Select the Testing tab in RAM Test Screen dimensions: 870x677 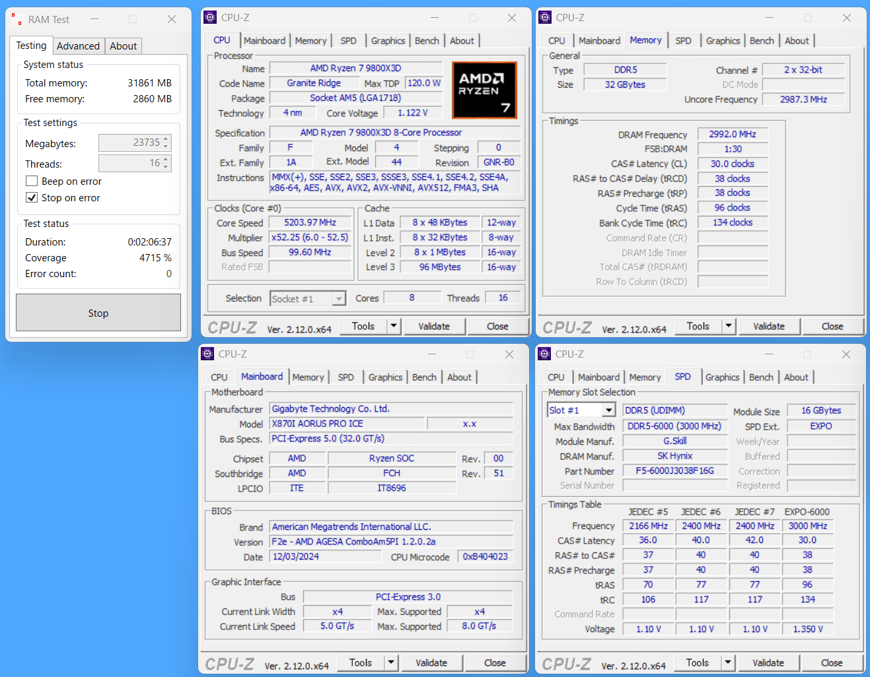coord(31,46)
